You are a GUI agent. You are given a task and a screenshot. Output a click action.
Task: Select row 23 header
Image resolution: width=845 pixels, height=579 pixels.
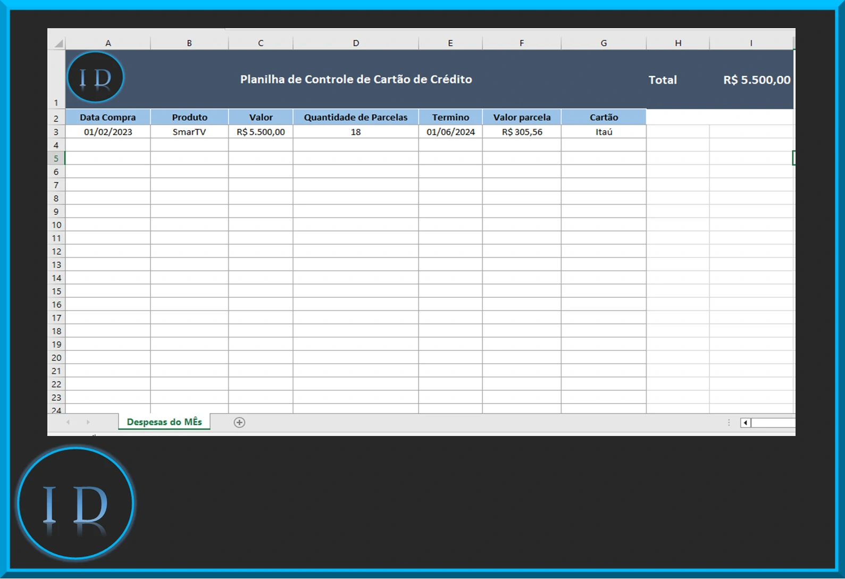[x=56, y=398]
